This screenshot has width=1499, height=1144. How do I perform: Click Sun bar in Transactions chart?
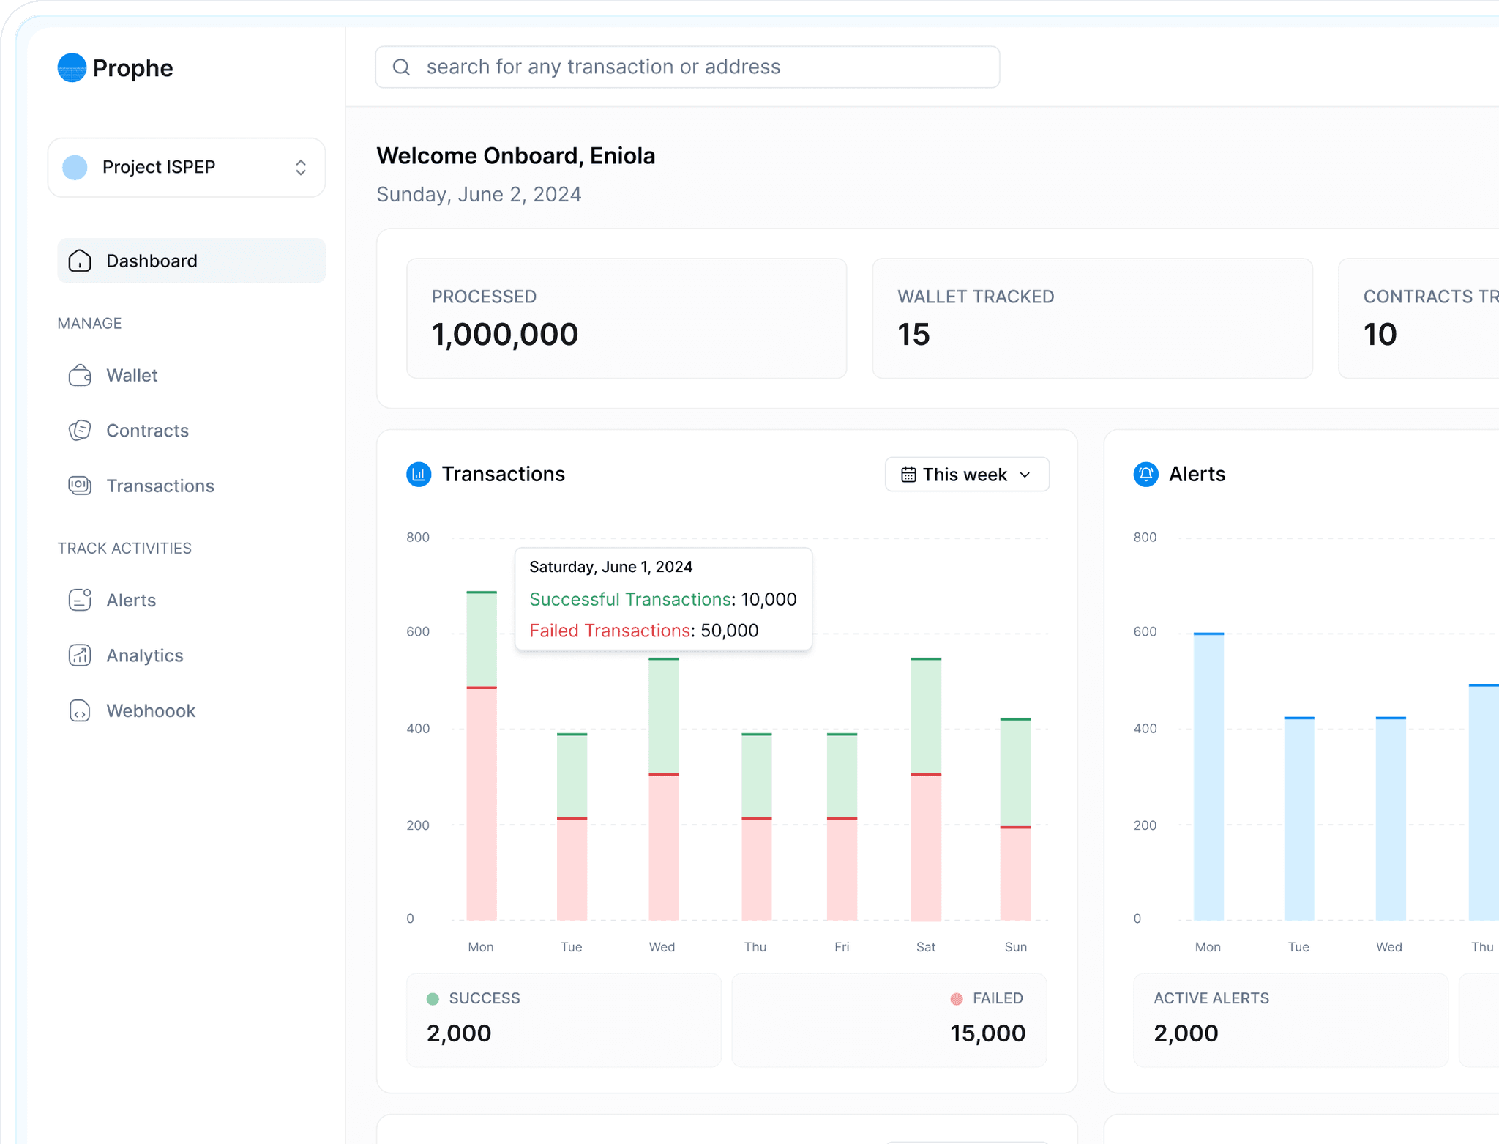(1015, 820)
